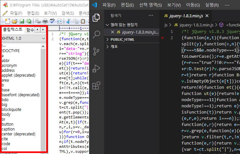The height and width of the screenshot is (154, 240).
Task: Switch to the 클립텍스트 tab
Action: pyautogui.click(x=13, y=30)
